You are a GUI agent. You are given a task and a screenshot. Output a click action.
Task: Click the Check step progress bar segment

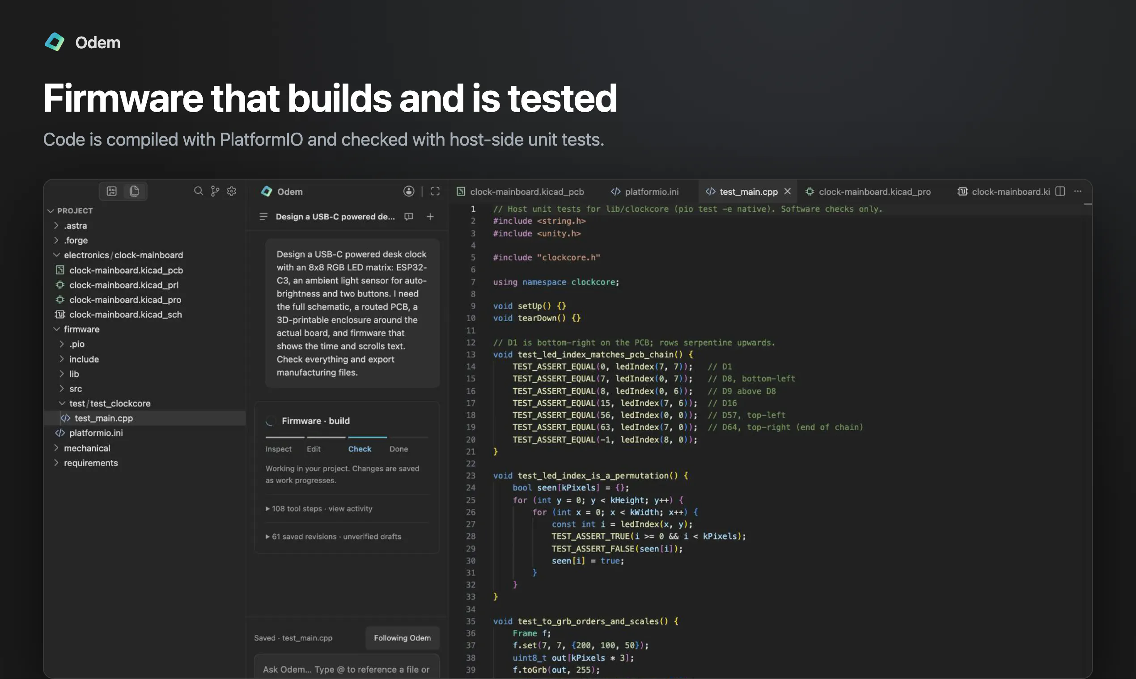click(367, 437)
